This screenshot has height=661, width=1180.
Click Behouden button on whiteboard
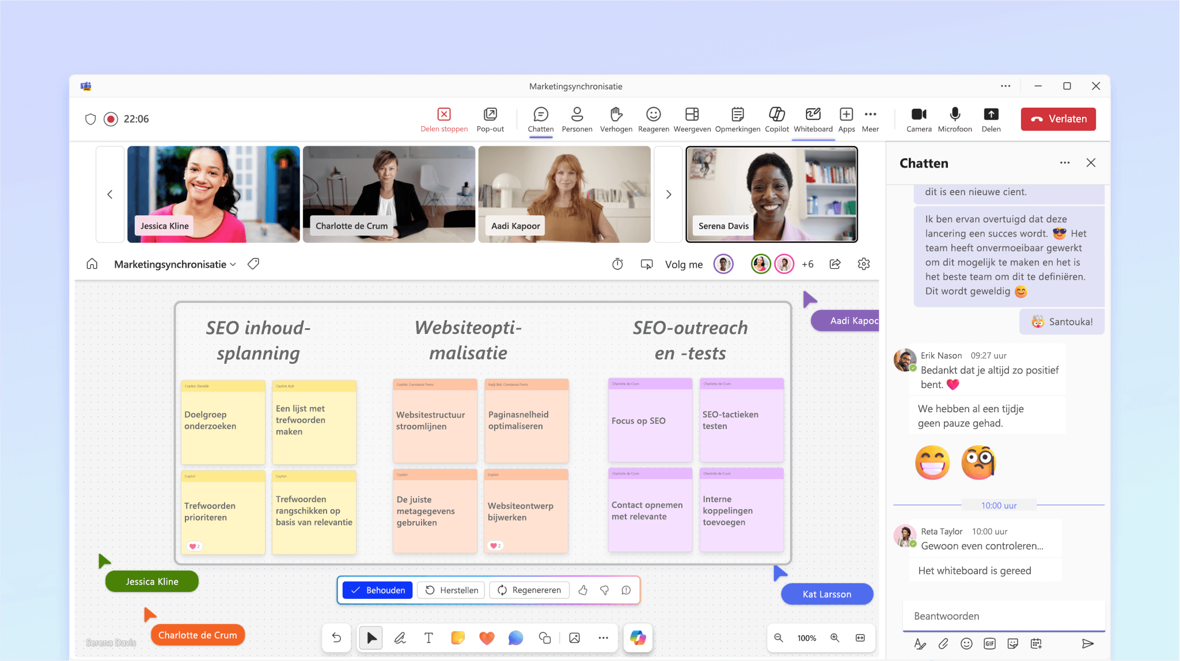pos(377,589)
